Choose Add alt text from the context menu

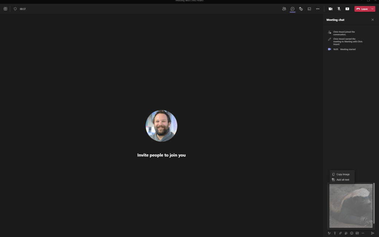point(343,180)
